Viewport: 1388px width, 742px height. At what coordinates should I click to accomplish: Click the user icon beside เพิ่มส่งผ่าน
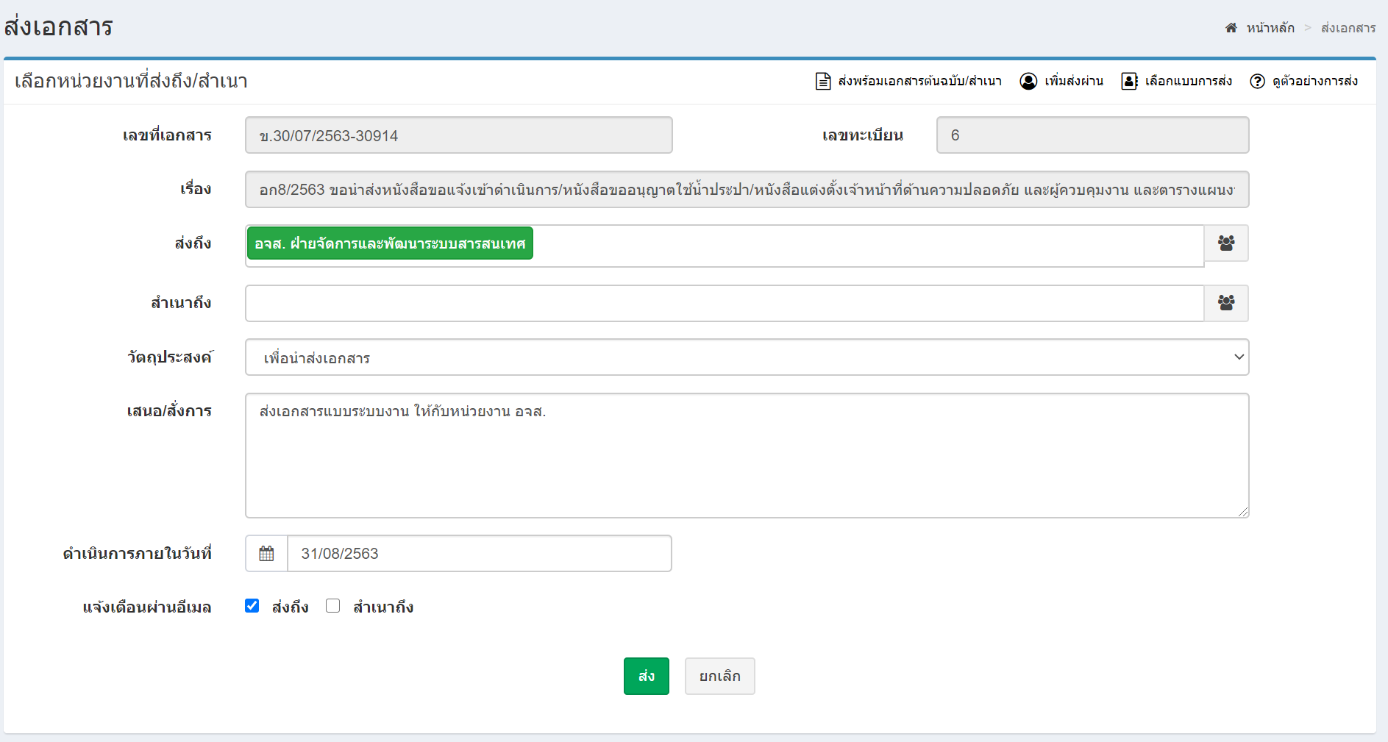coord(1028,81)
